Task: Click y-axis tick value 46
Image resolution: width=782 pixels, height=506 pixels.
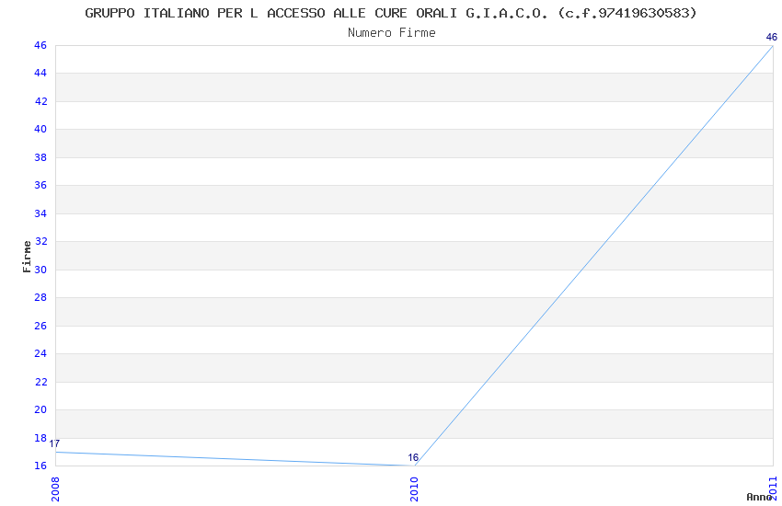Action: coord(40,45)
